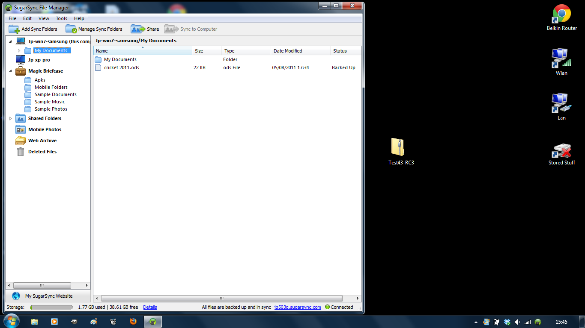Open the Web Archive item
The image size is (585, 328).
pos(36,141)
